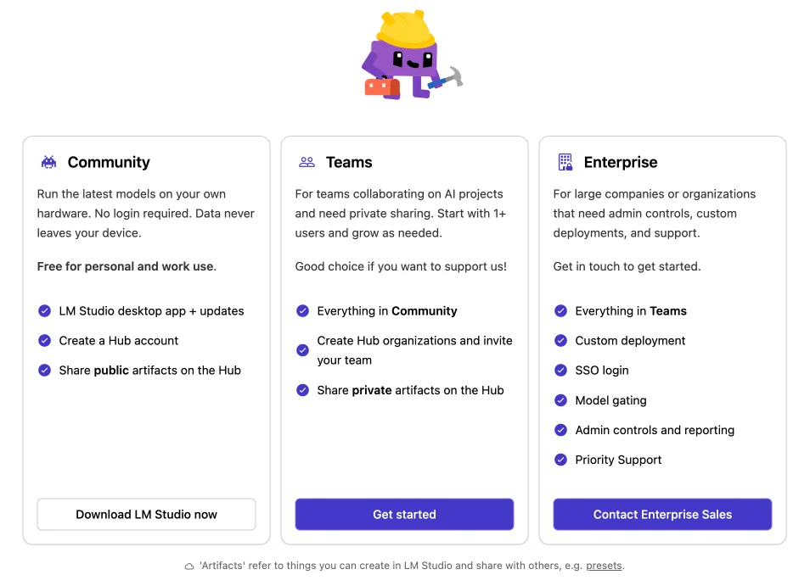
Task: Click checkmark next to Everything in Community
Action: tap(302, 311)
